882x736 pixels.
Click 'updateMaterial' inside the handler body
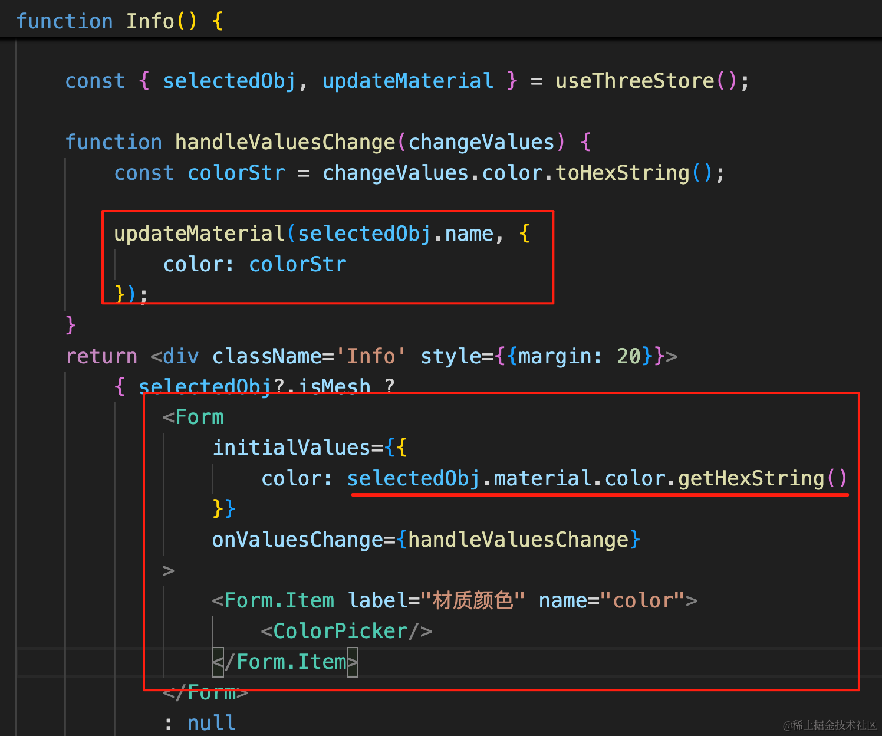click(x=200, y=234)
